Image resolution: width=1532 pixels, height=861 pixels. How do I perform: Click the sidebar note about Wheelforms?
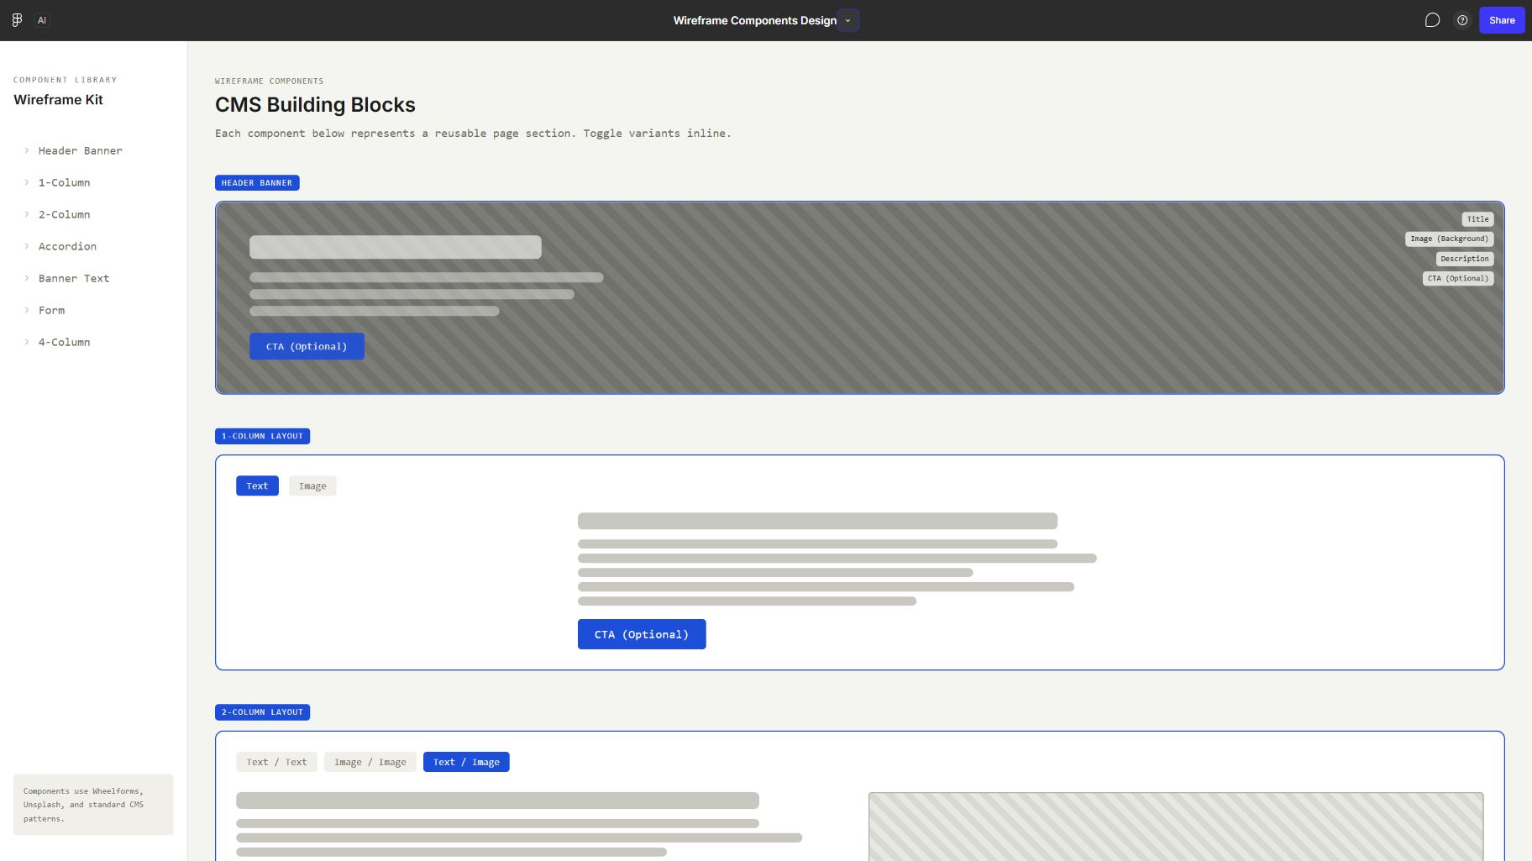tap(93, 805)
